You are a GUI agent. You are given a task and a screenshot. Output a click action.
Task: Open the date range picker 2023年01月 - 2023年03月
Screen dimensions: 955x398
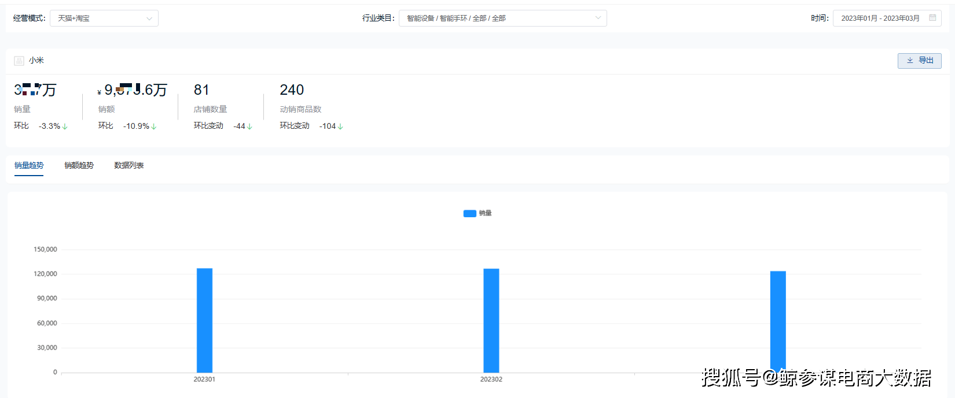[887, 18]
